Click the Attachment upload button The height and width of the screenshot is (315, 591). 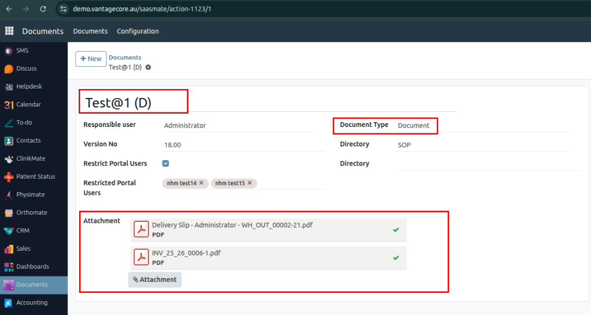[155, 280]
